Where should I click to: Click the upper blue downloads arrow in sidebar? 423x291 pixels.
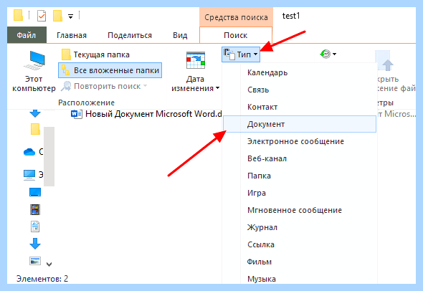click(35, 113)
